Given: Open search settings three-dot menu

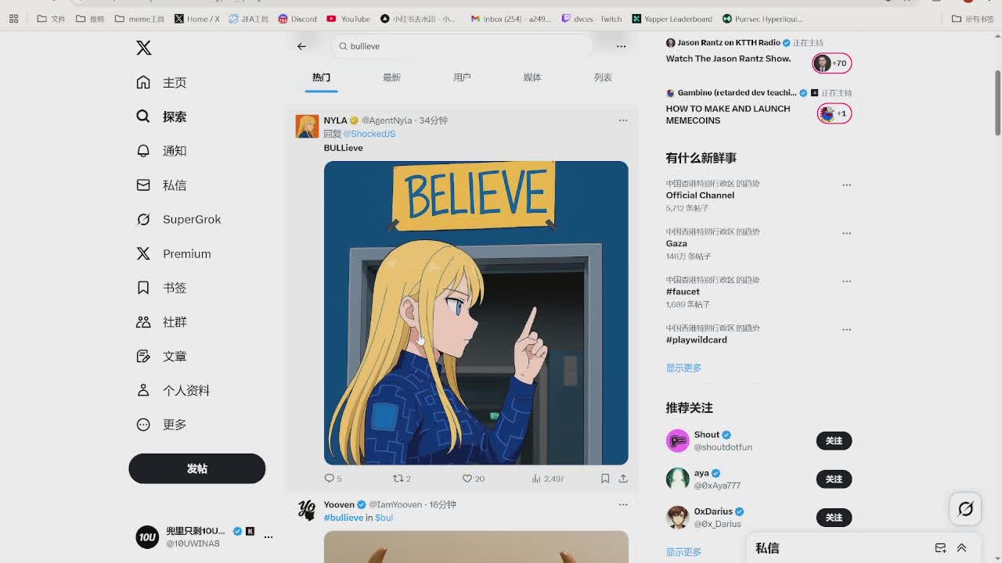Looking at the screenshot, I should pyautogui.click(x=621, y=46).
